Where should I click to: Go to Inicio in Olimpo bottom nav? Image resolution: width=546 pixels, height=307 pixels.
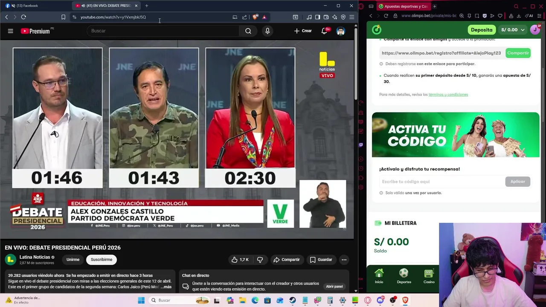(x=379, y=276)
